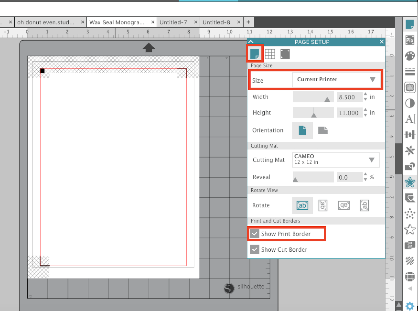Open the Offset panel with the star icon
418x311 pixels.
click(410, 183)
